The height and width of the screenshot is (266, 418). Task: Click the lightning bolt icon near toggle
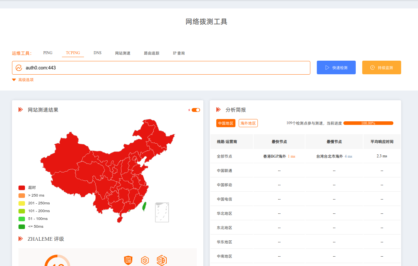tap(189, 110)
